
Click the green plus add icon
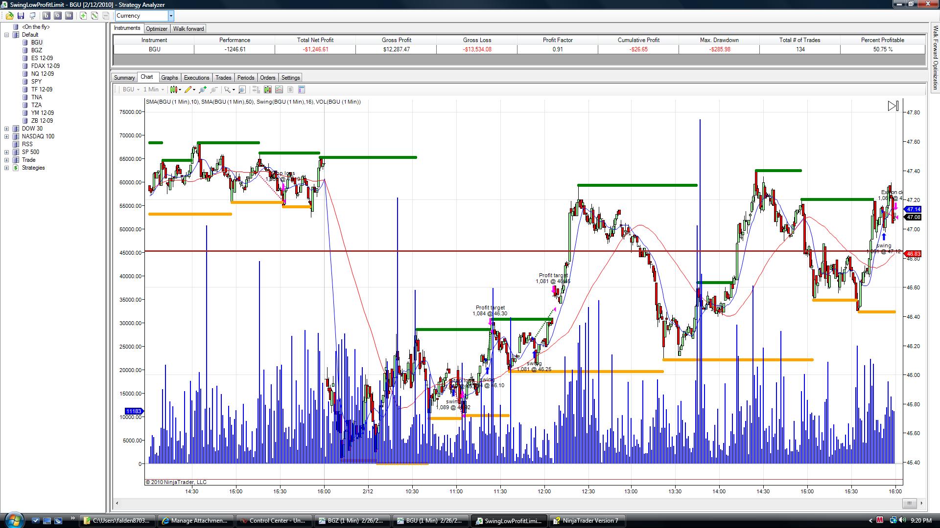(83, 16)
